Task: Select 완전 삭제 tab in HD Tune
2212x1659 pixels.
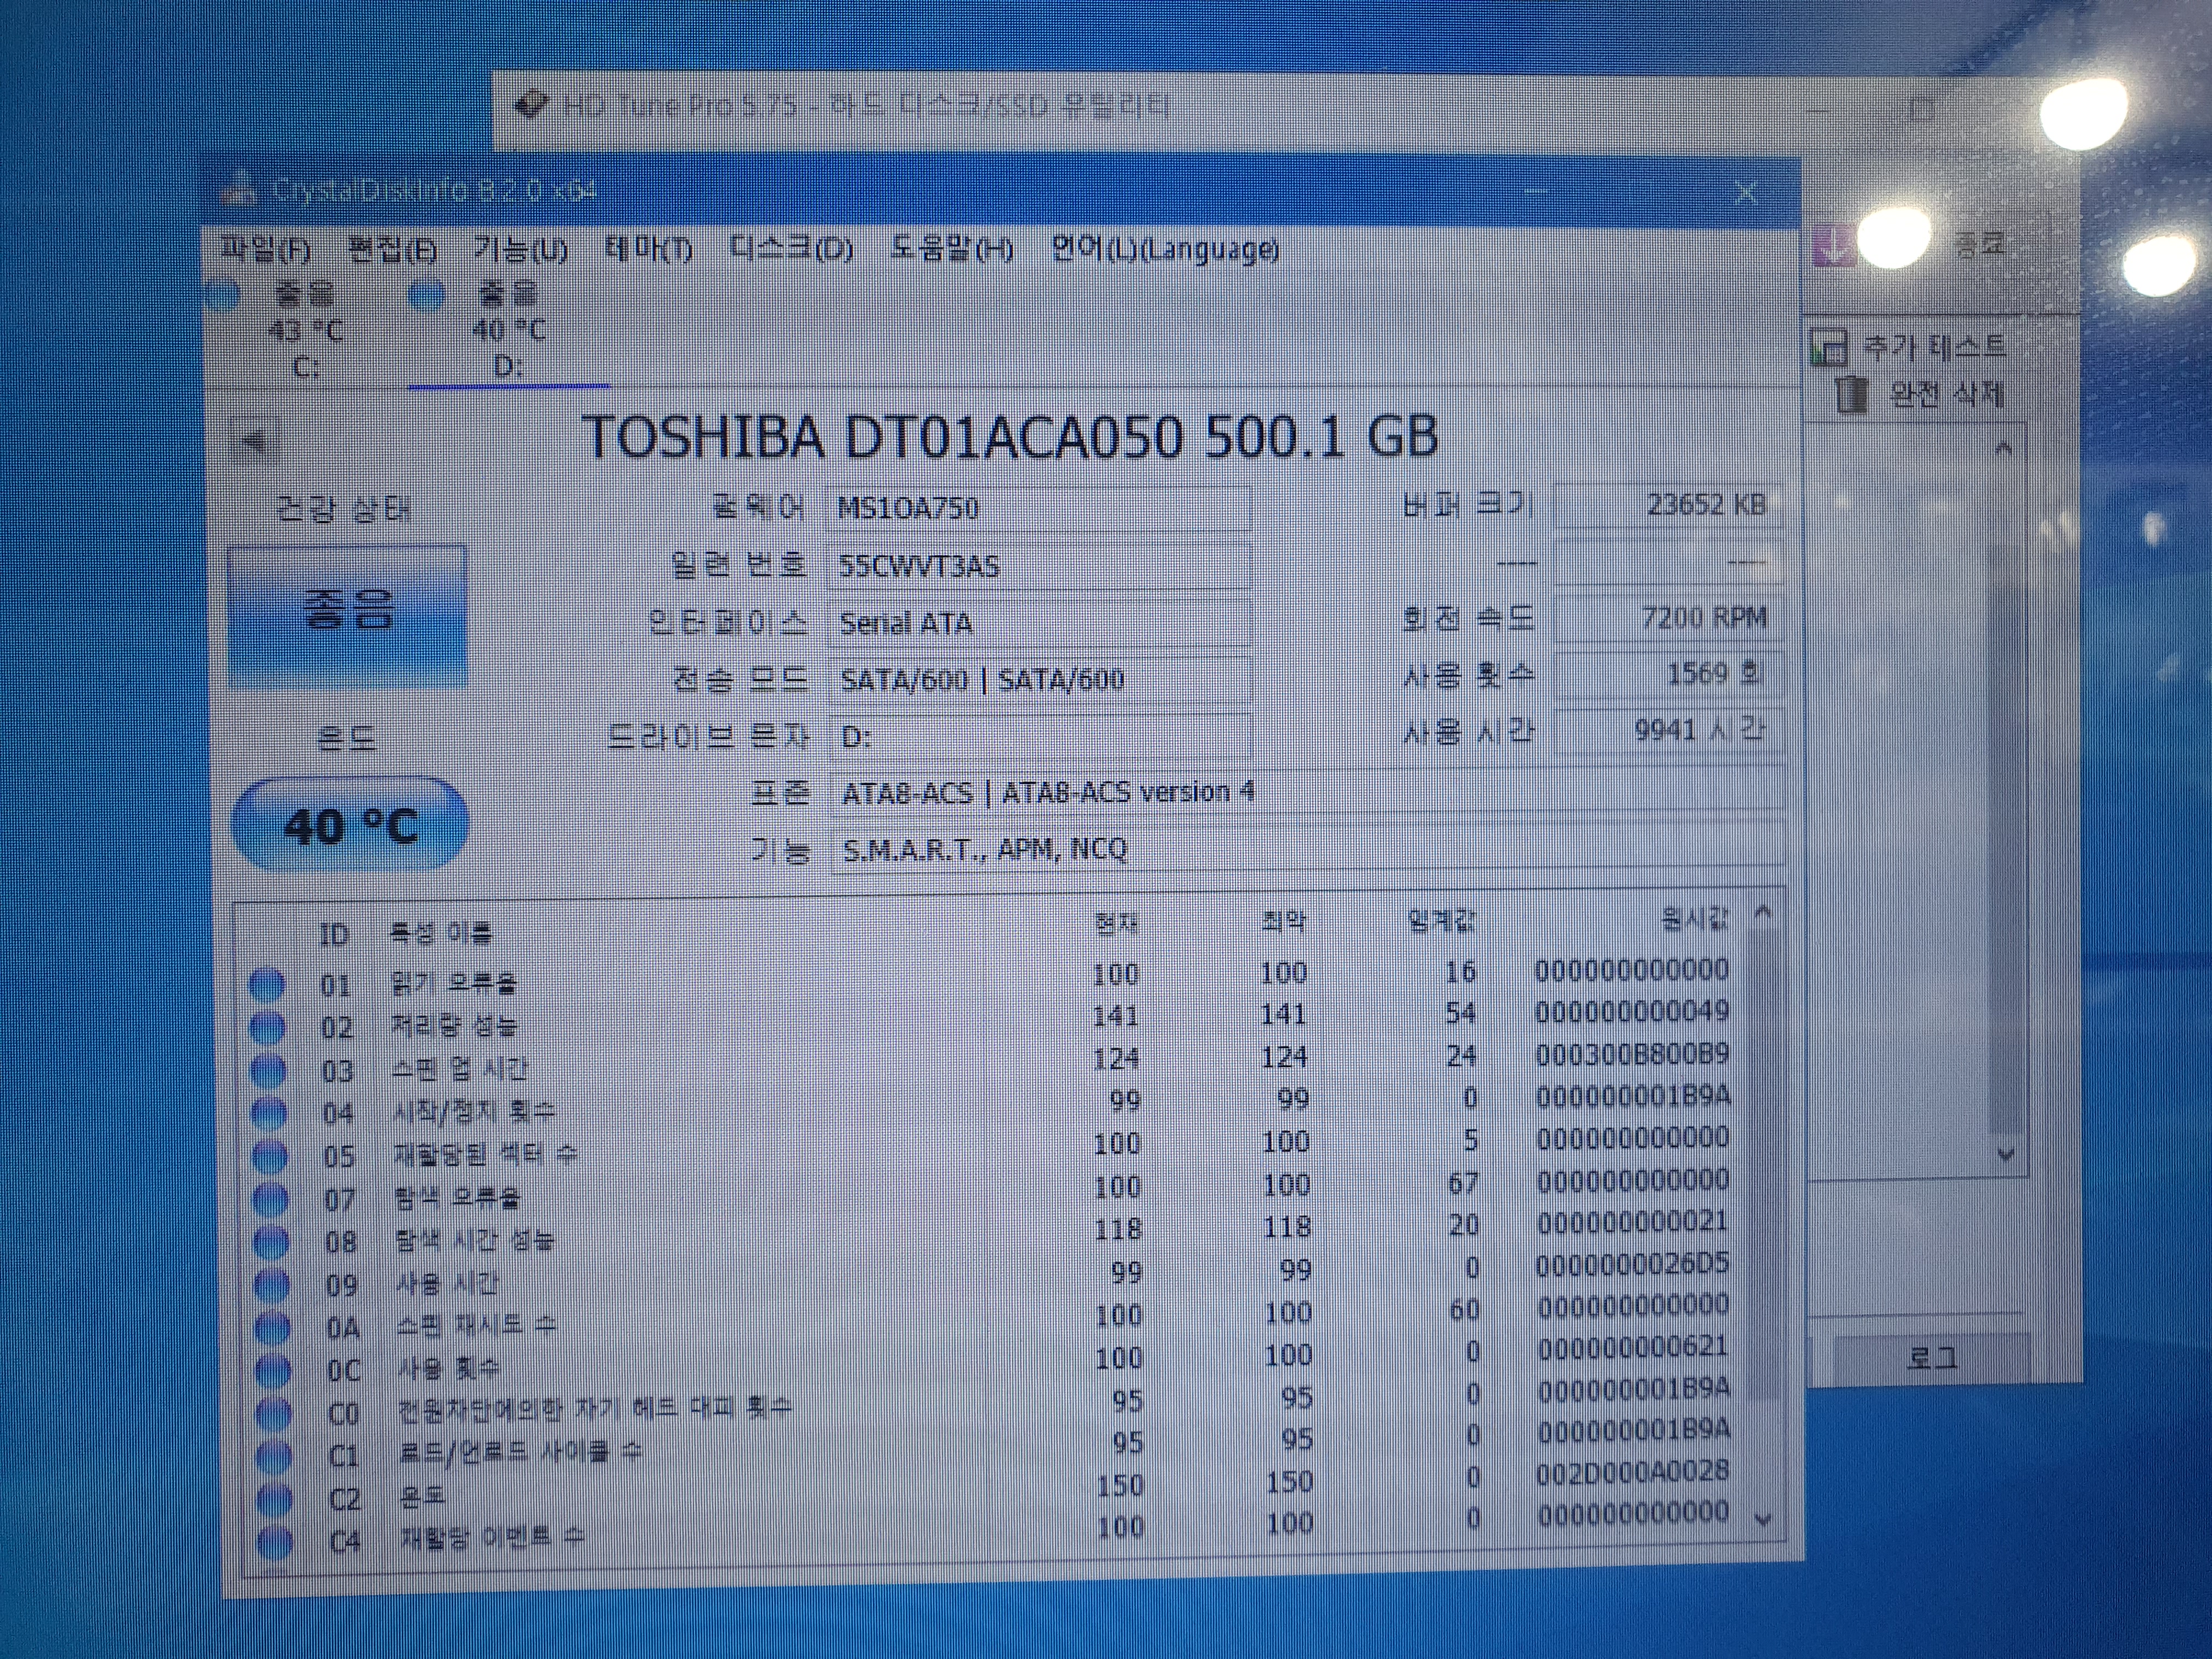Action: (1922, 394)
